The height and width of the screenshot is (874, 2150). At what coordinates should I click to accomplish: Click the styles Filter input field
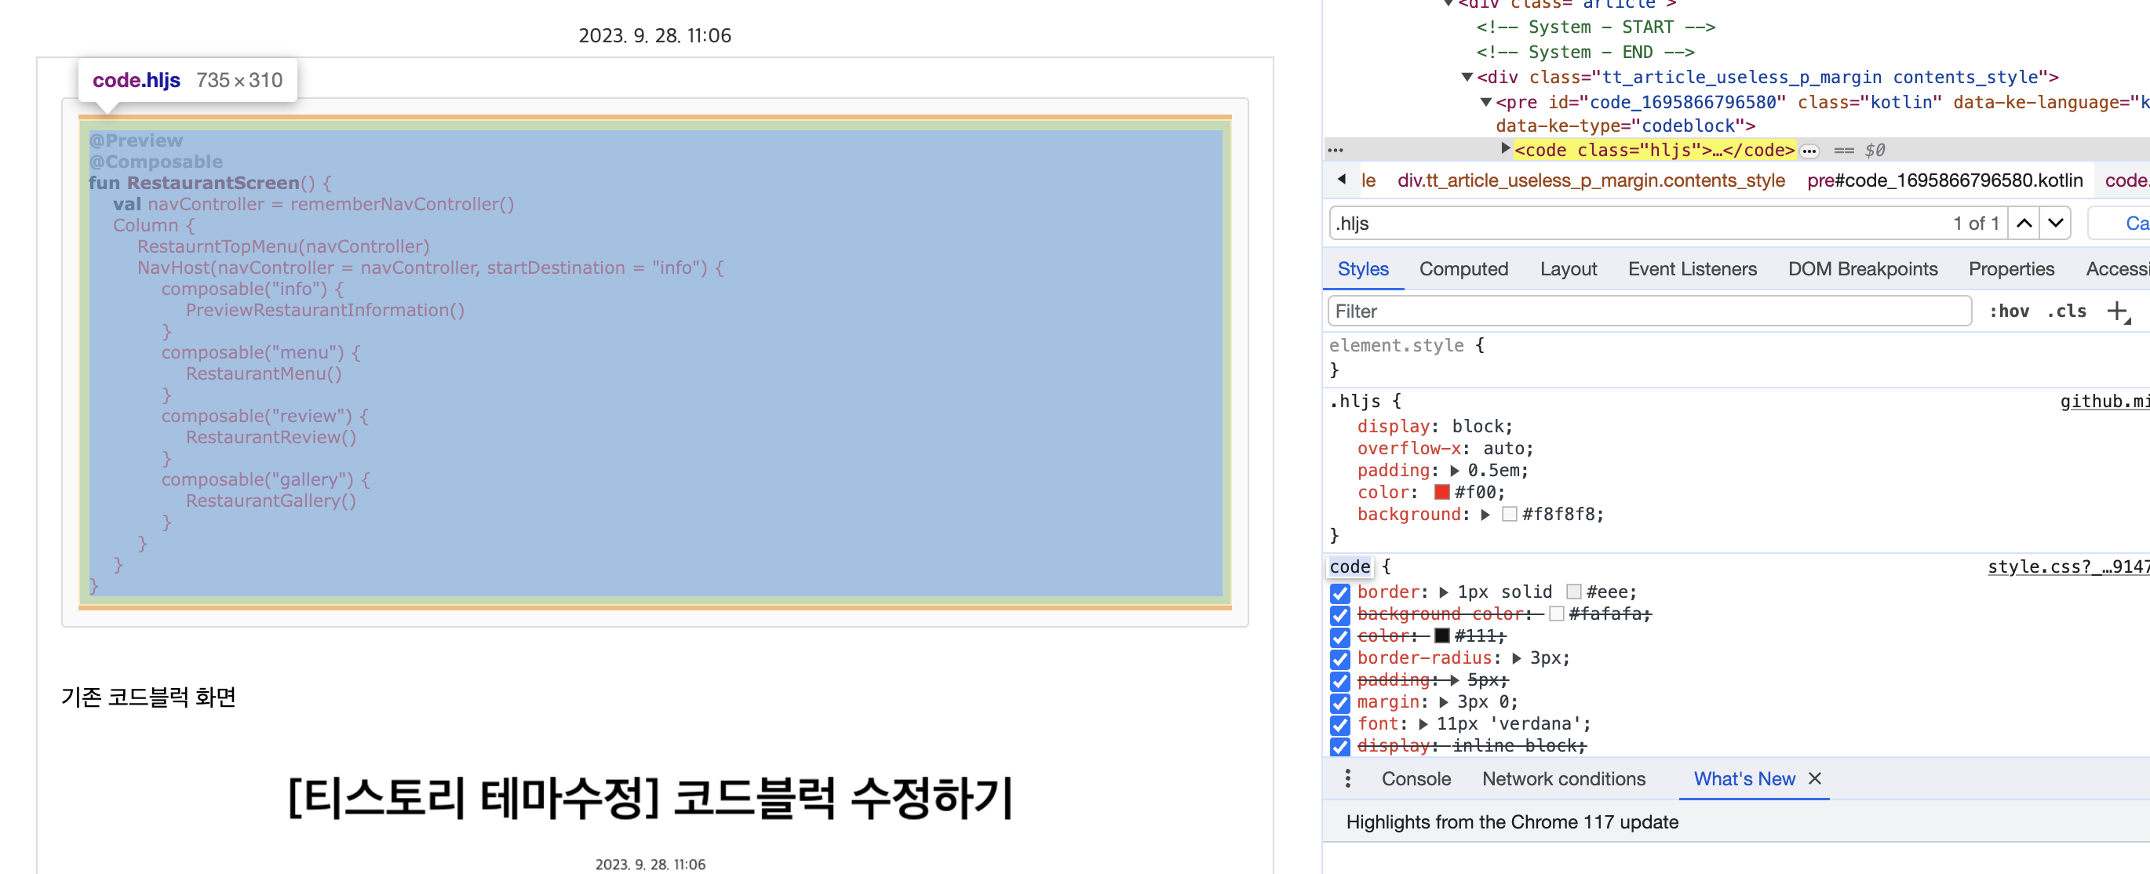(x=1649, y=311)
